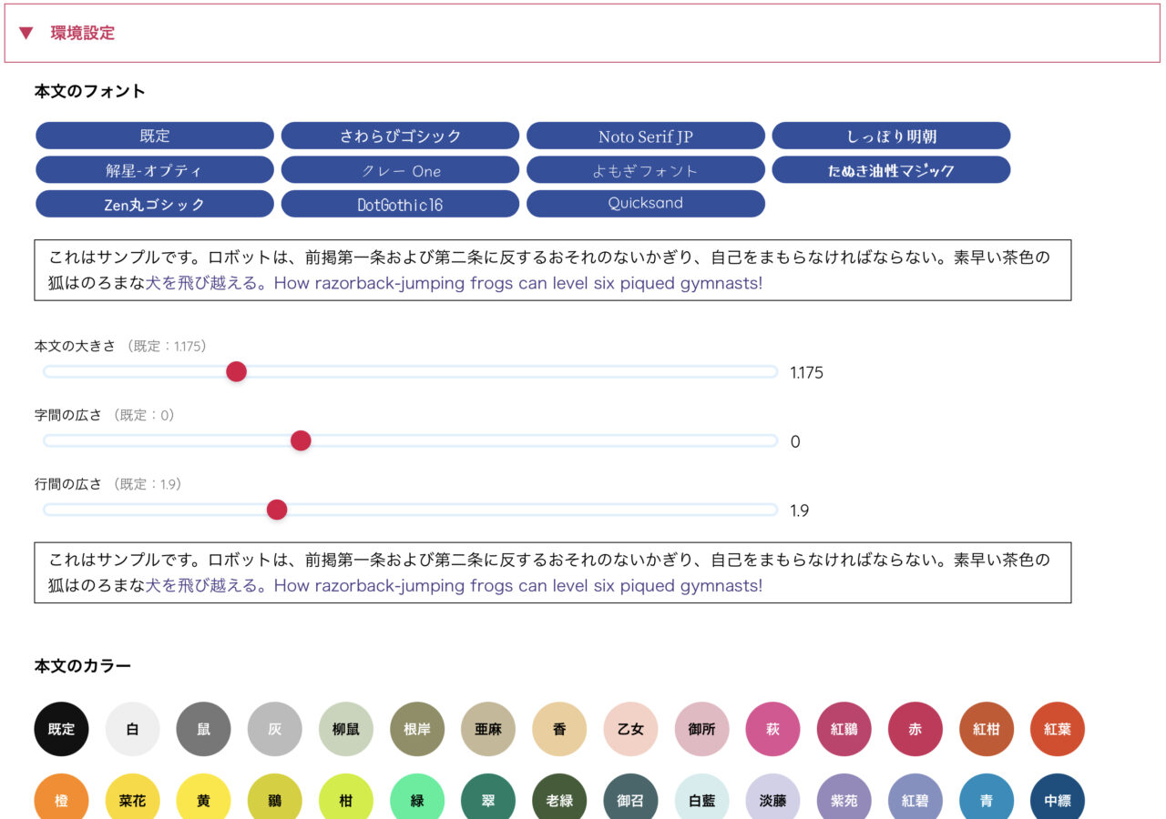Select the Noto Serif JP font
Screen dimensions: 1166x819
[646, 135]
